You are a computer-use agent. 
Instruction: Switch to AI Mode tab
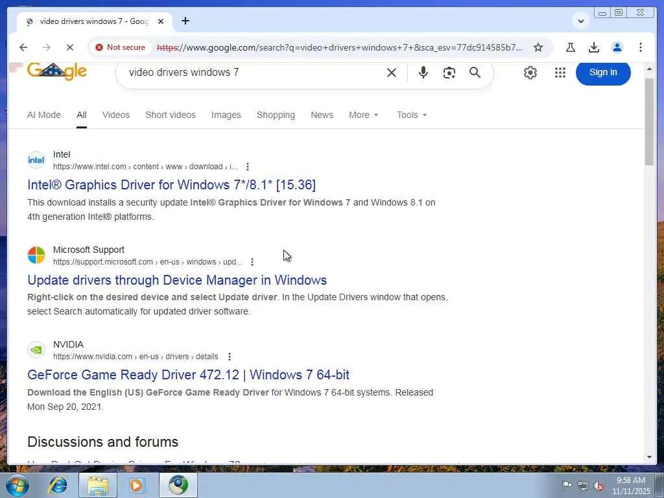click(x=44, y=115)
